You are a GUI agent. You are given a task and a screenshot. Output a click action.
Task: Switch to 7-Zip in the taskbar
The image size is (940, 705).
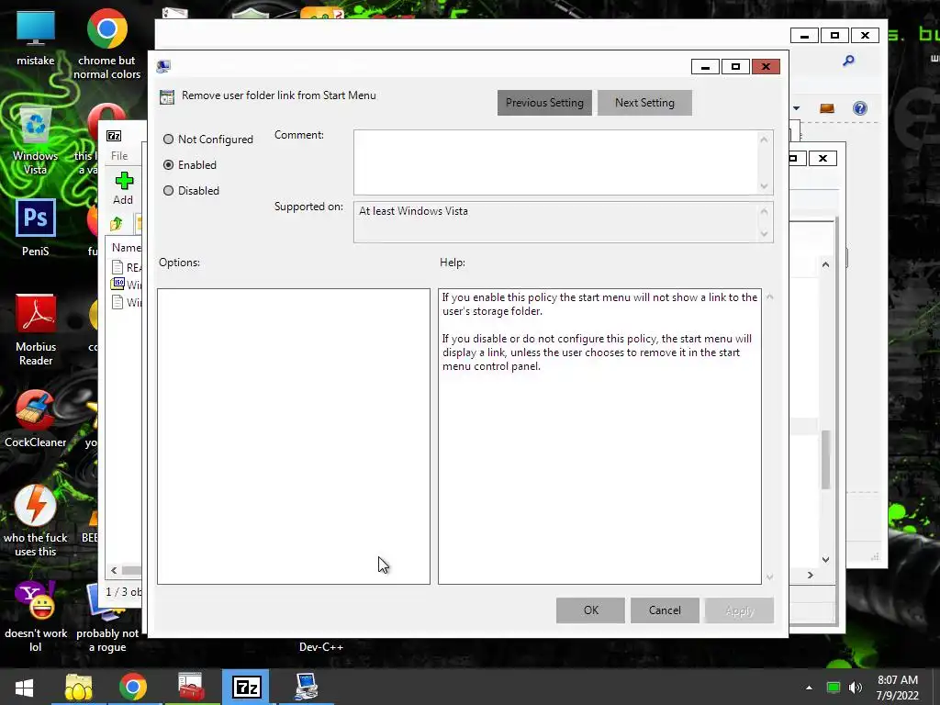pos(246,688)
